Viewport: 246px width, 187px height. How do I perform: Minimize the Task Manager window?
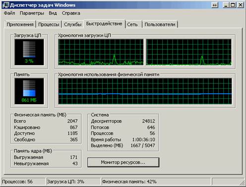[226, 5]
